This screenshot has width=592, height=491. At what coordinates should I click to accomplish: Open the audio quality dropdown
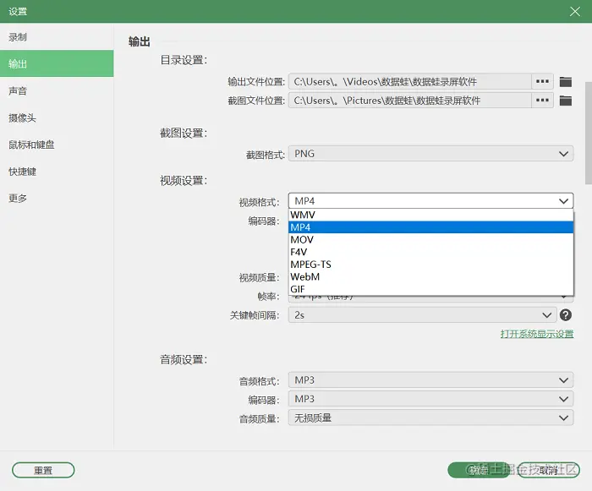pyautogui.click(x=430, y=417)
